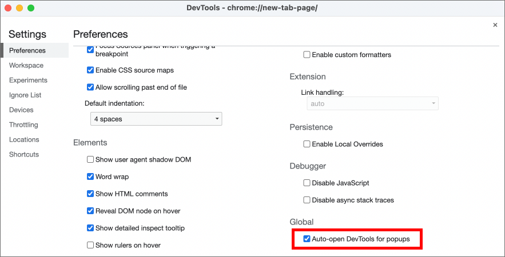Switch to the Experiments tab
This screenshot has width=505, height=257.
(x=28, y=81)
